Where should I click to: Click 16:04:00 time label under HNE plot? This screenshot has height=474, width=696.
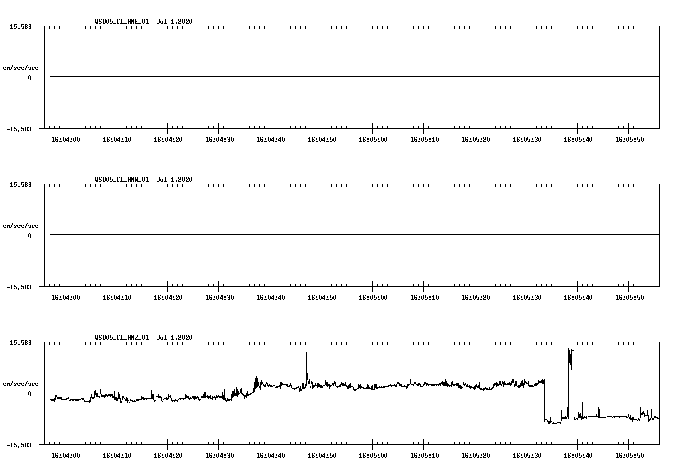coord(66,140)
